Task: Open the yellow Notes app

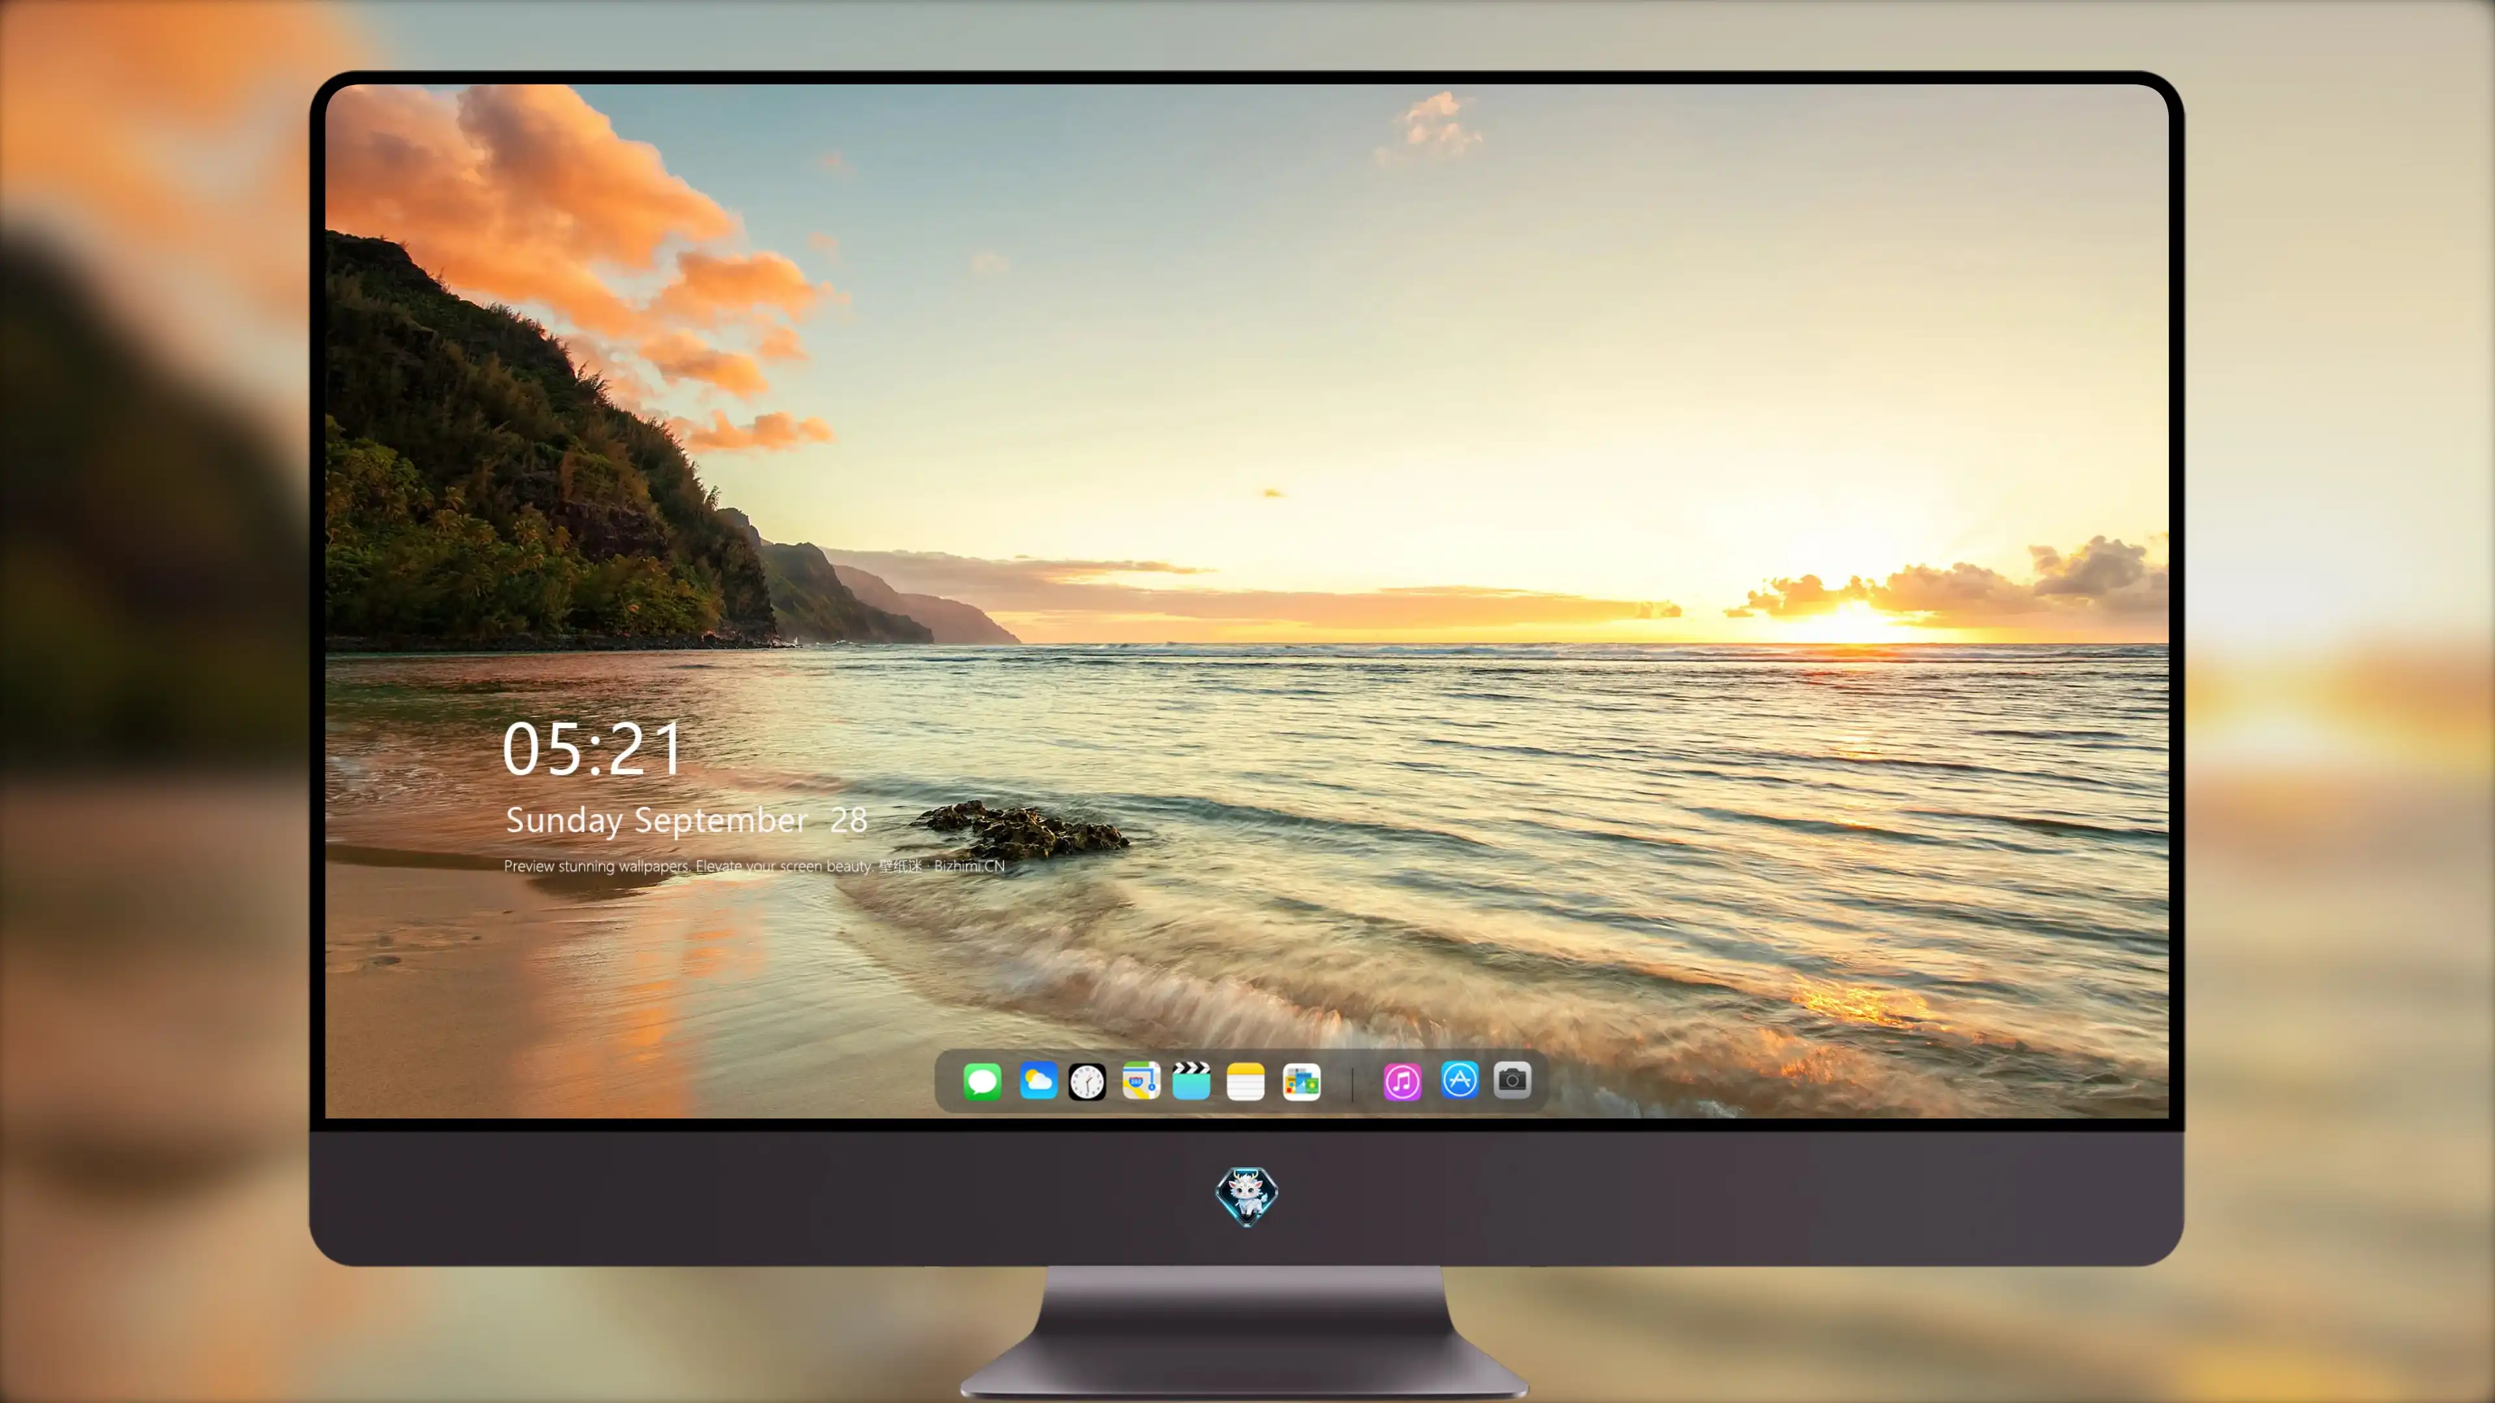Action: tap(1246, 1081)
